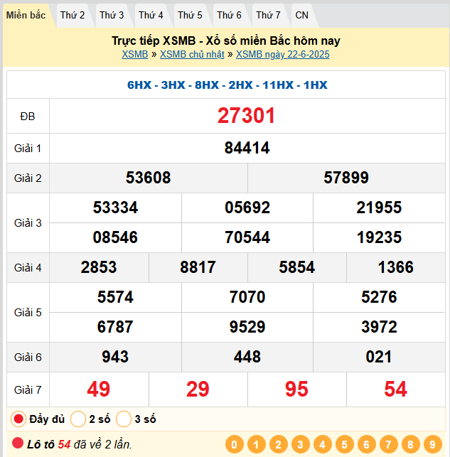
Task: Click the Giải 6 number 021
Action: point(379,357)
